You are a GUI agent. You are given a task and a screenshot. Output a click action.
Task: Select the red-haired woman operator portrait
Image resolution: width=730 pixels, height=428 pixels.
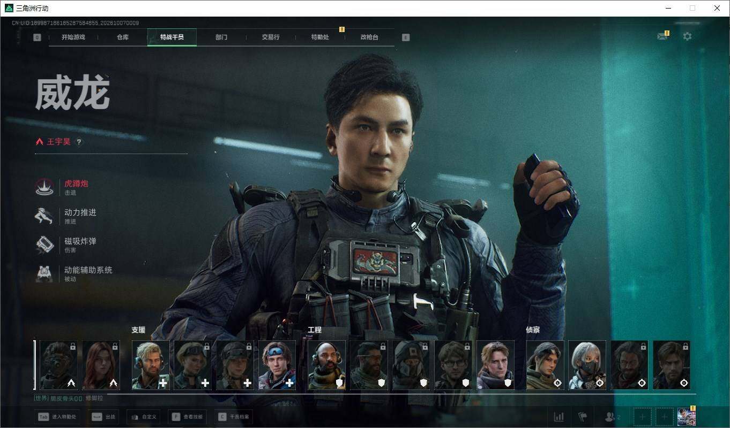coord(101,365)
